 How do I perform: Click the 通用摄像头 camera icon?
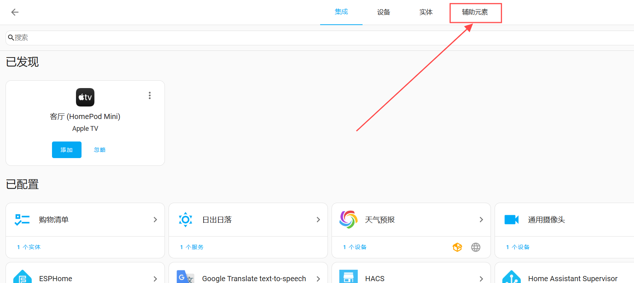(511, 220)
